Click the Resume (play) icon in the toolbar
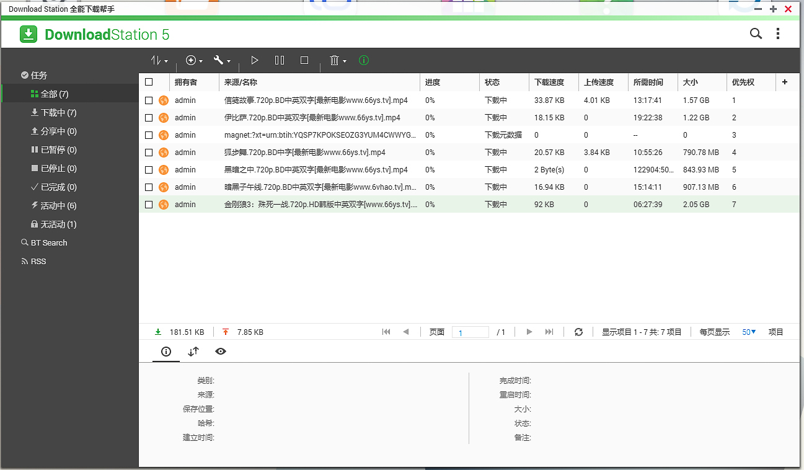The image size is (804, 470). tap(254, 60)
